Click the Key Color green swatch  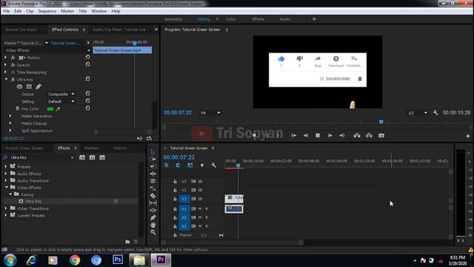[50, 109]
